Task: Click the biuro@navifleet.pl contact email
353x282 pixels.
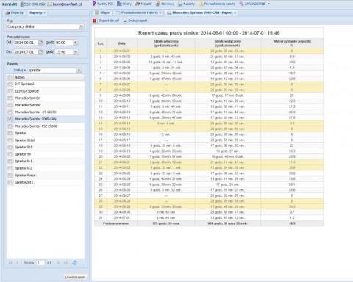Action: coord(67,4)
